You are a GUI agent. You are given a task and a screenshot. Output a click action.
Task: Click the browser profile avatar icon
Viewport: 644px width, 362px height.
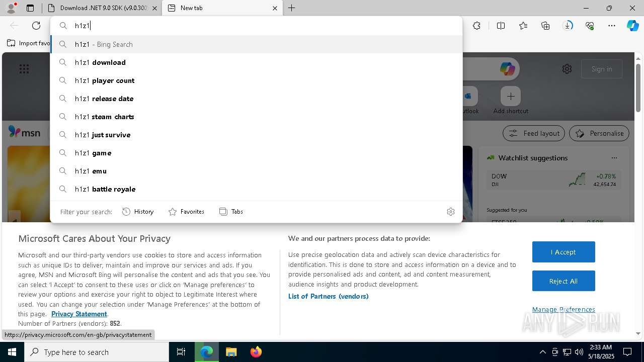pos(11,8)
